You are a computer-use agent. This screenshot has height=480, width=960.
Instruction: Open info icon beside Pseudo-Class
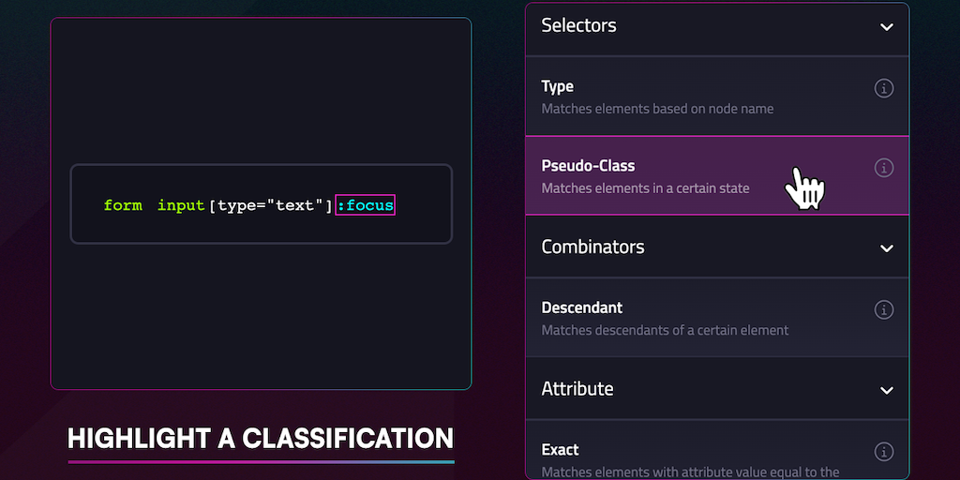click(883, 169)
